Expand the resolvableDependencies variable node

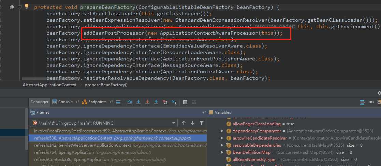click(222, 145)
